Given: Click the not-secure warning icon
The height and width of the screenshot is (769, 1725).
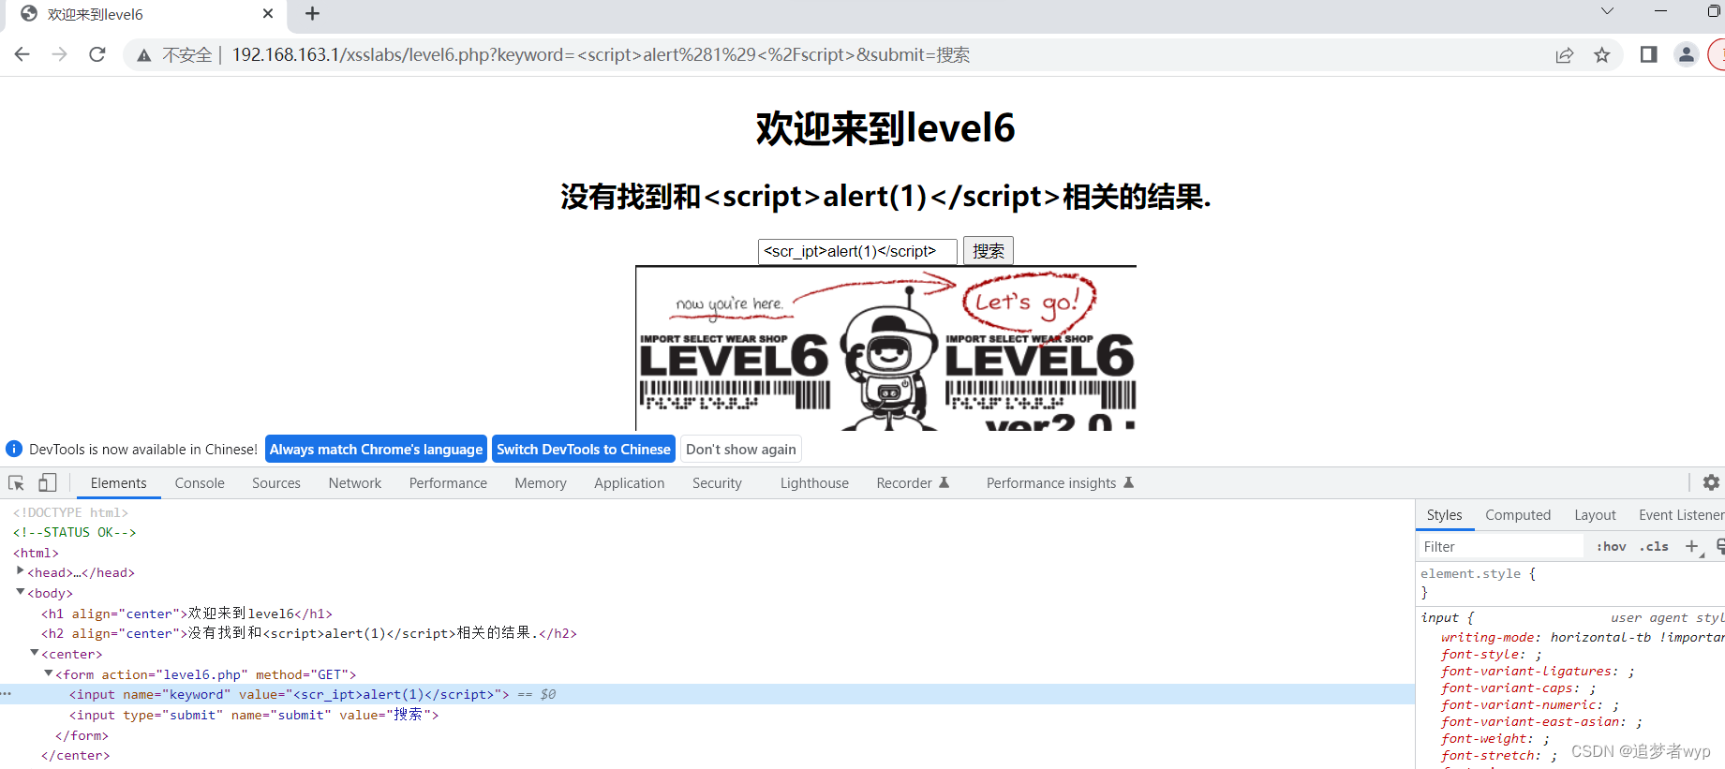Looking at the screenshot, I should (143, 55).
